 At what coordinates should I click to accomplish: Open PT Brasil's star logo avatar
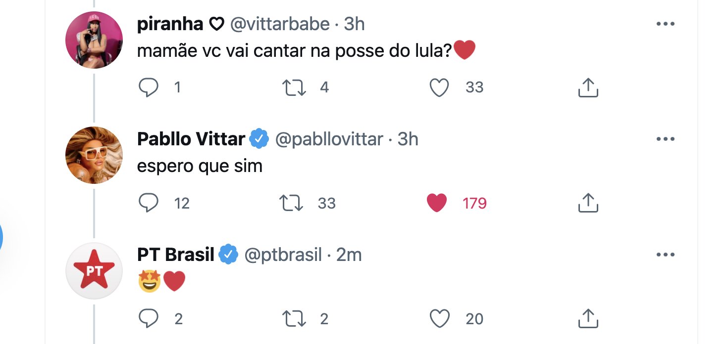coord(94,271)
